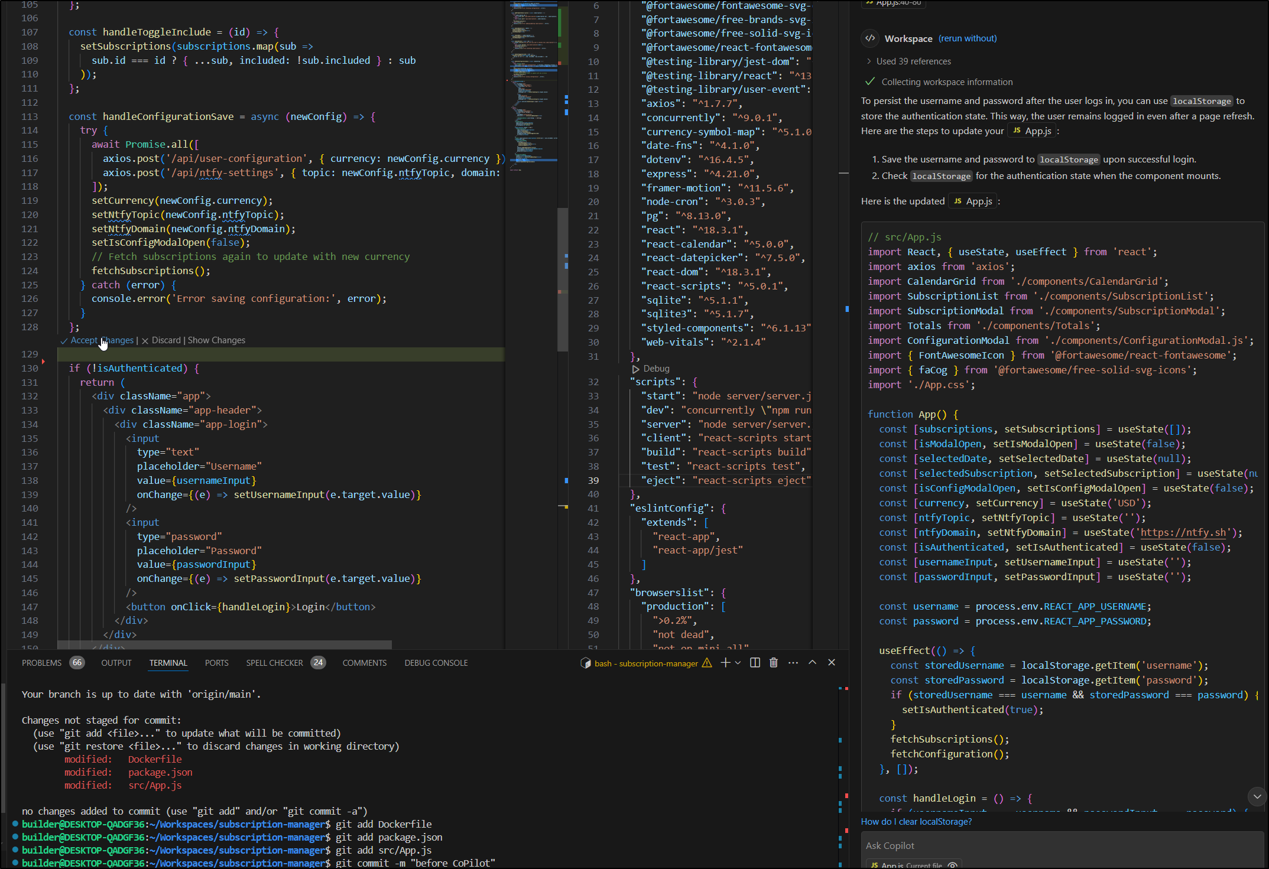Click the 'How do I clear localStorage?' suggestion
The width and height of the screenshot is (1269, 869).
coord(916,822)
